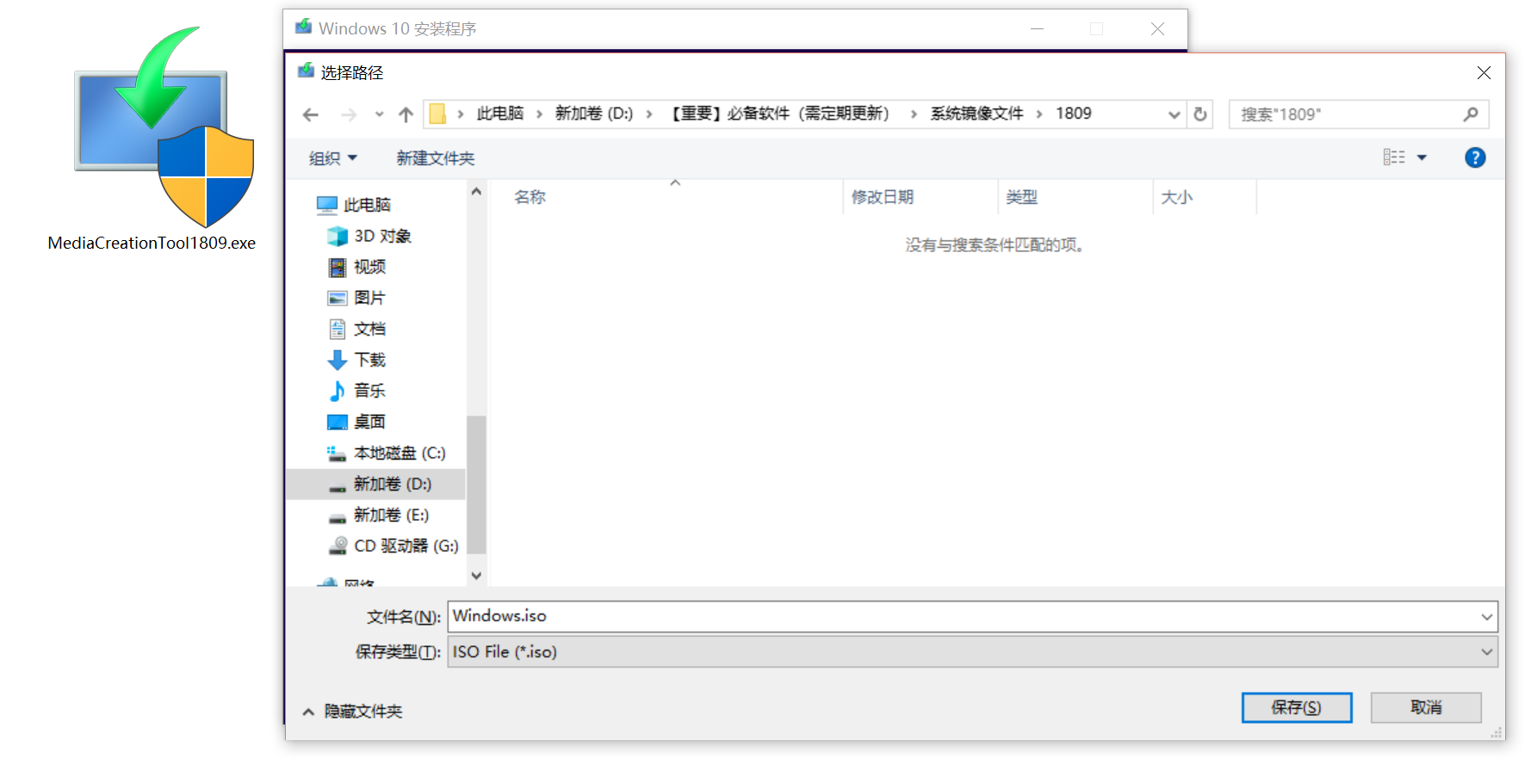Go back with the left arrow

pos(311,114)
